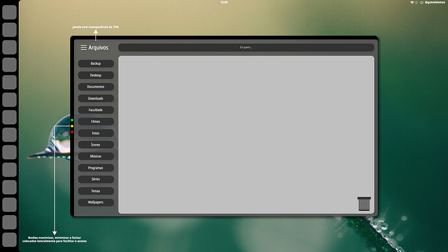This screenshot has width=448, height=252.
Task: Open the hamburger menu beside Arquivos
Action: pos(83,47)
